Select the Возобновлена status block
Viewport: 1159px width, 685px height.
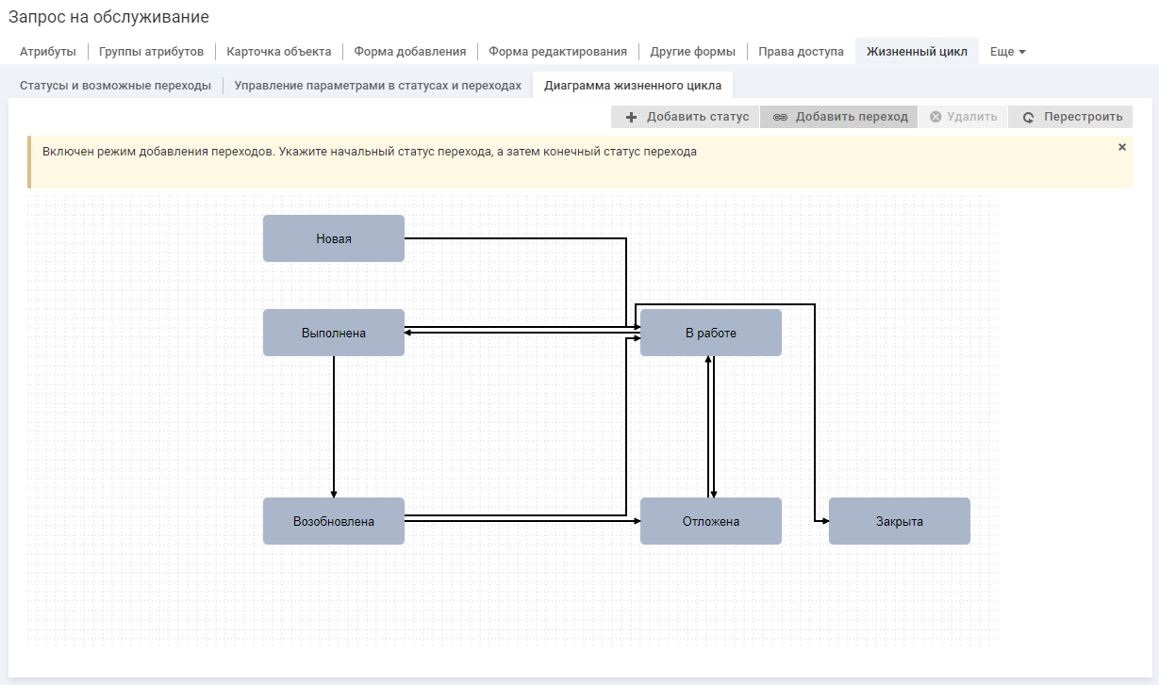pos(334,521)
